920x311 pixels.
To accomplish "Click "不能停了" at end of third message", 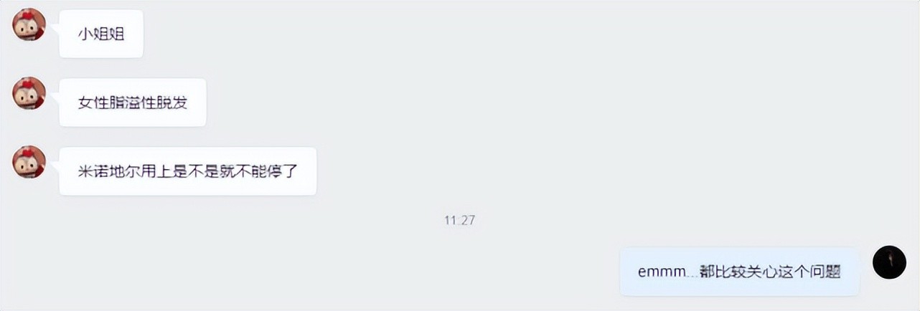I will point(267,171).
